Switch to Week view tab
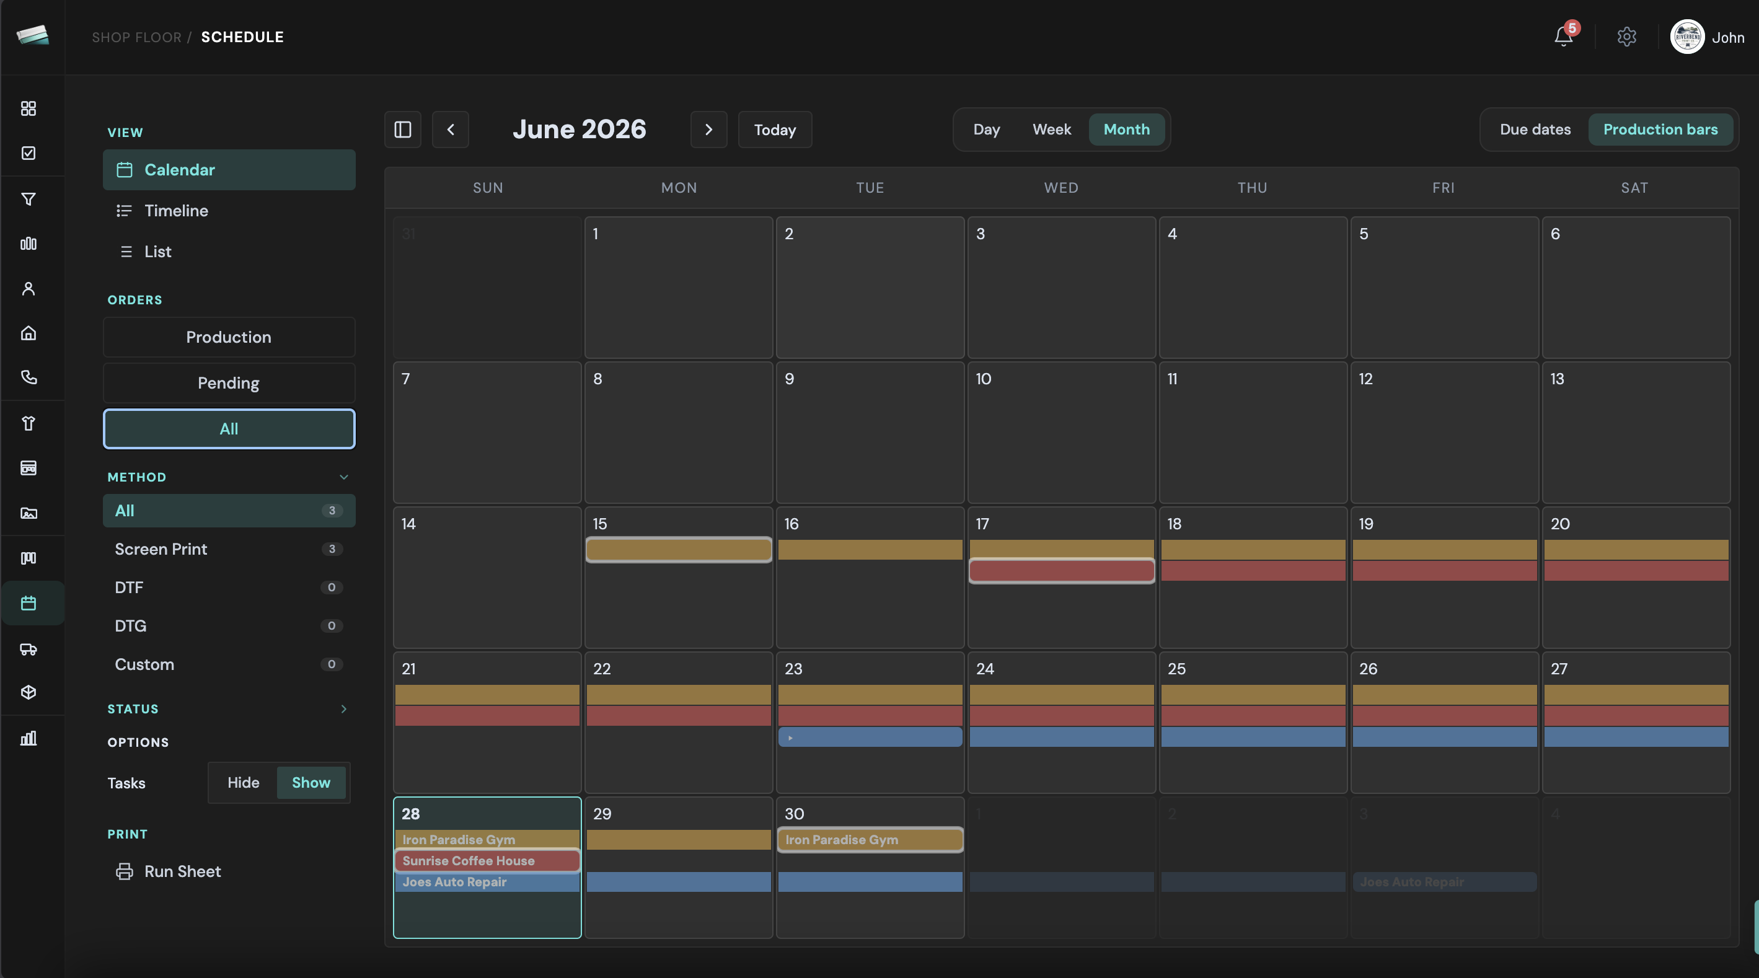 [1052, 130]
